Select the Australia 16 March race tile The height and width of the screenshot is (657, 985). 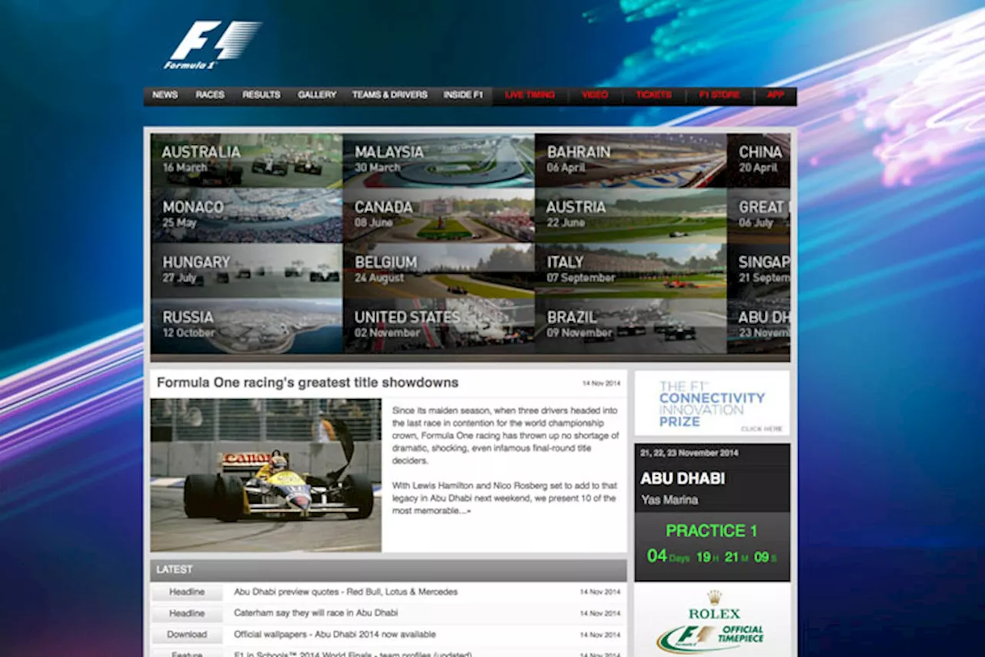pyautogui.click(x=246, y=161)
